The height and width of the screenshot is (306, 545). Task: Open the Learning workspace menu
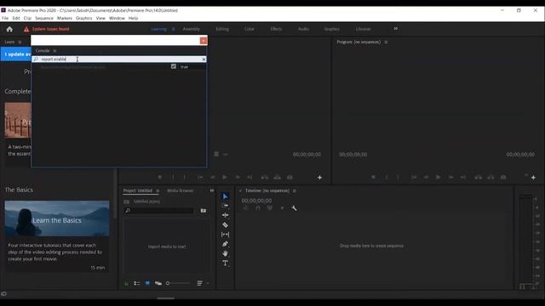pos(174,29)
